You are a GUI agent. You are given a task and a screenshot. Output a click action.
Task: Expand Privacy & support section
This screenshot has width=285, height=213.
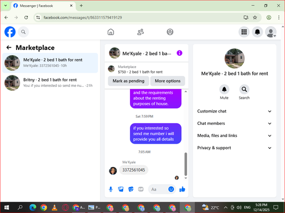pos(234,148)
